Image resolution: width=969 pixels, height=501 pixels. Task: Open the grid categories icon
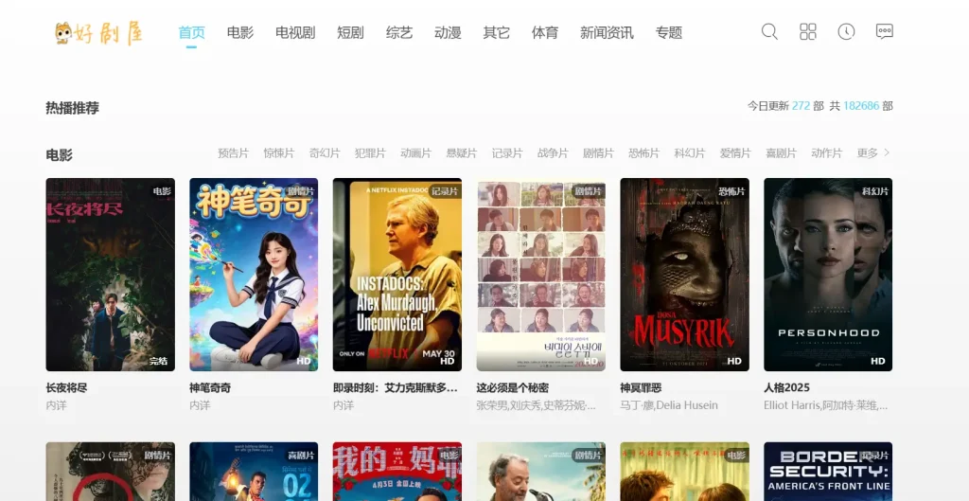808,31
